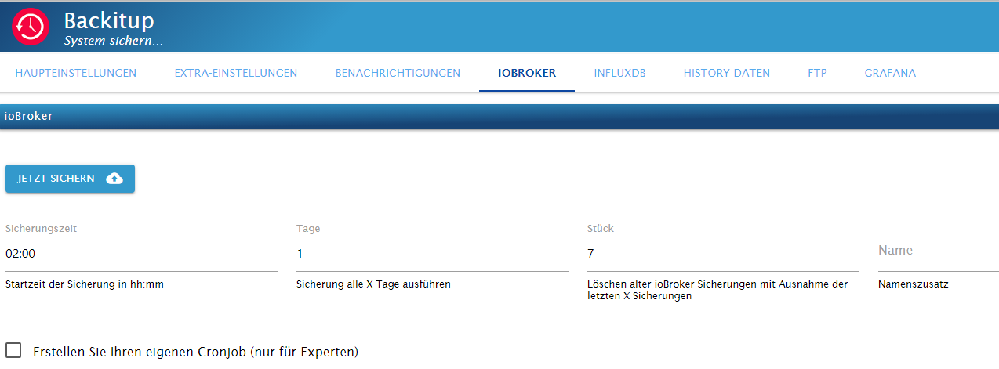Click the Tage field with value 1
The height and width of the screenshot is (369, 999).
coord(432,254)
